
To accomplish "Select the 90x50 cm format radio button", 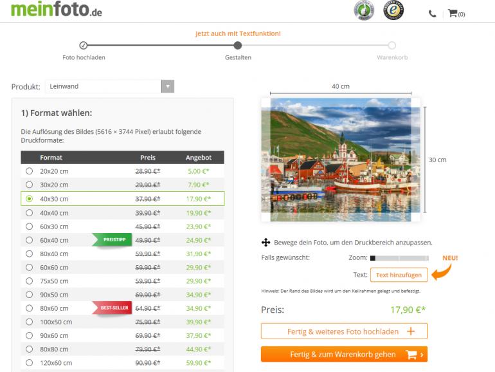I will (x=29, y=294).
